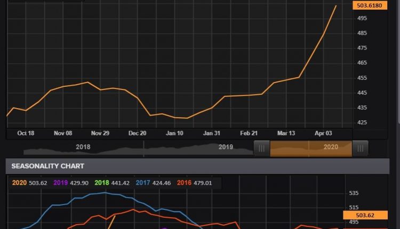Click the 479.01 value in legend
This screenshot has height=229, width=400.
(x=203, y=183)
